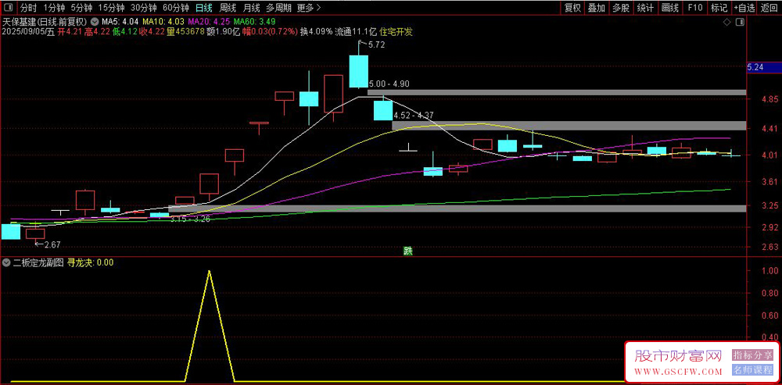
Task: Click the green 跌 marker
Action: (408, 251)
